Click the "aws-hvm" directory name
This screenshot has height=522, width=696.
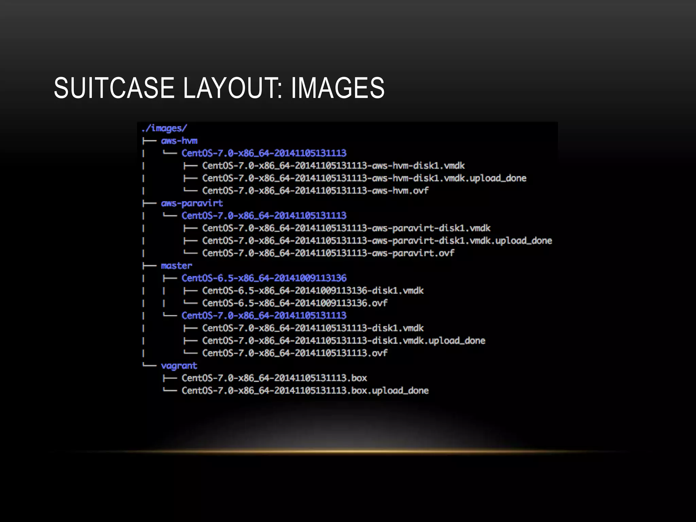tap(179, 141)
